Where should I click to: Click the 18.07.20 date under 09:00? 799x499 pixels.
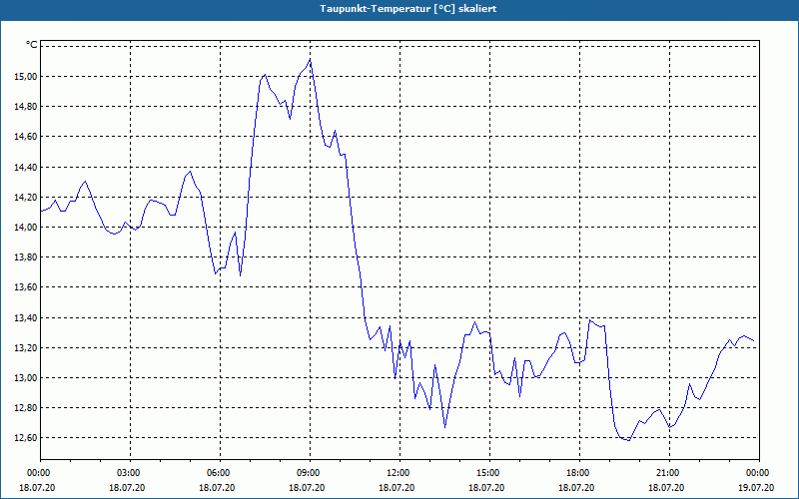click(x=307, y=487)
